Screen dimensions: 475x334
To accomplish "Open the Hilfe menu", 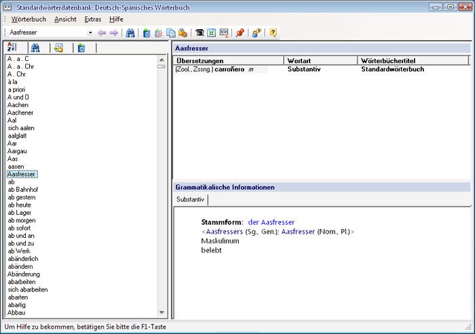I will tap(116, 19).
